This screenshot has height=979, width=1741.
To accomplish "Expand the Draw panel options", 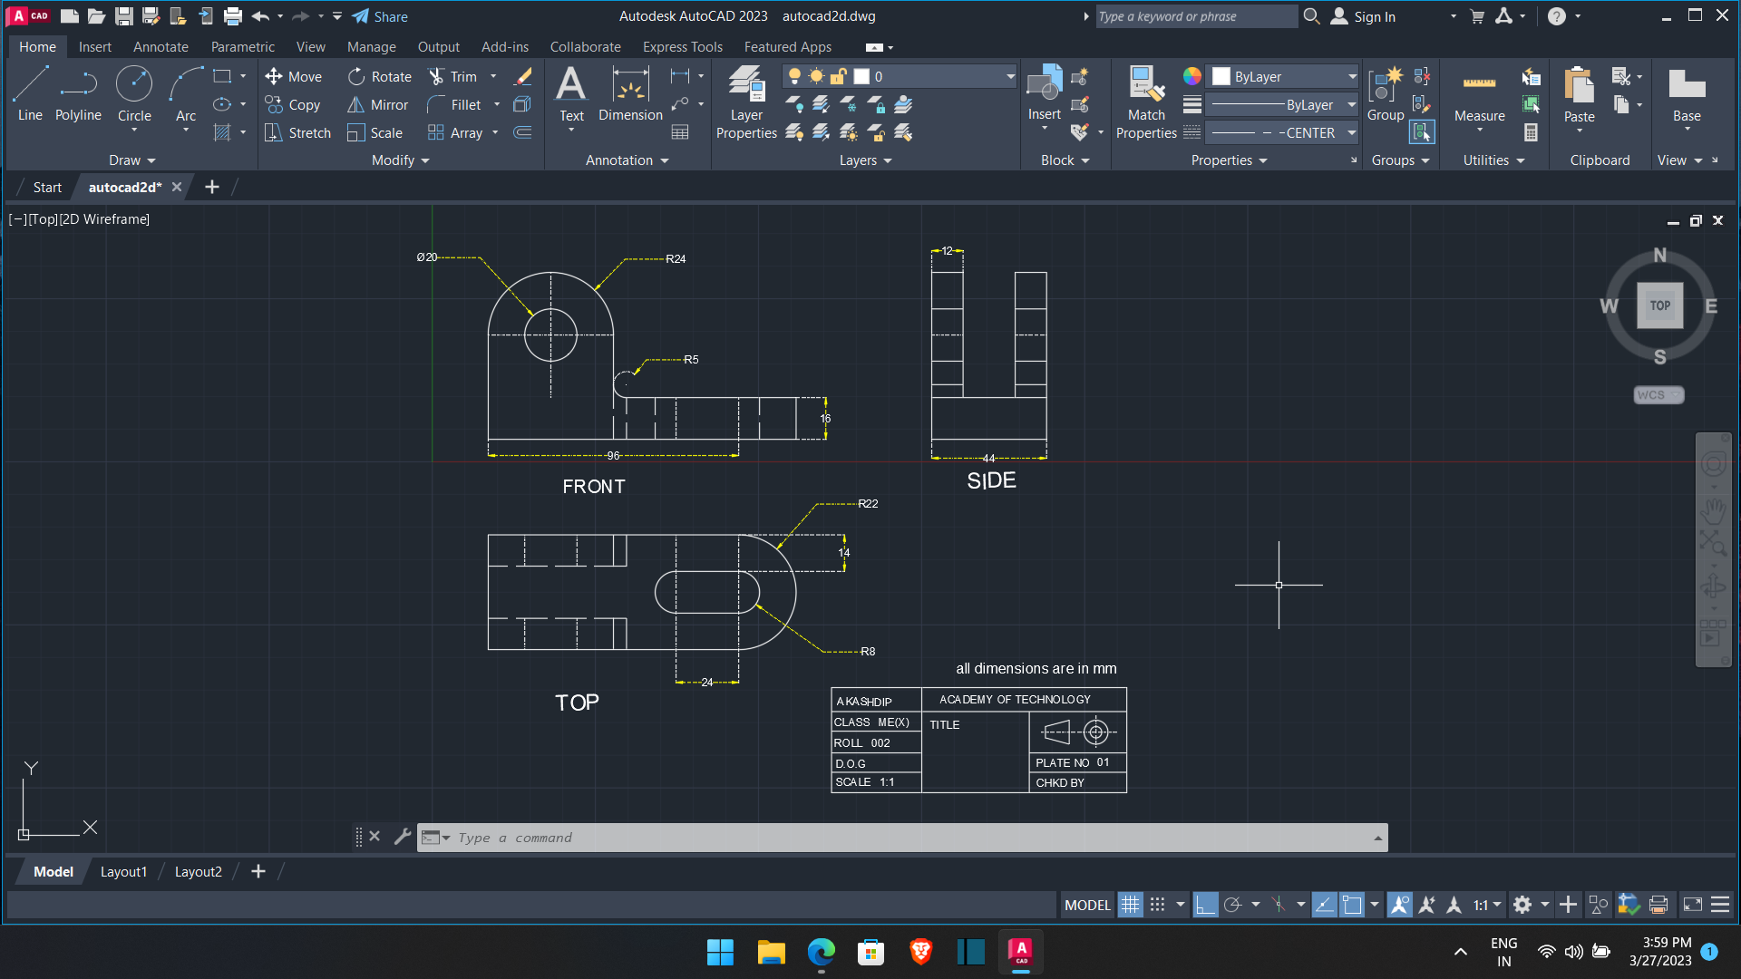I will (x=131, y=160).
